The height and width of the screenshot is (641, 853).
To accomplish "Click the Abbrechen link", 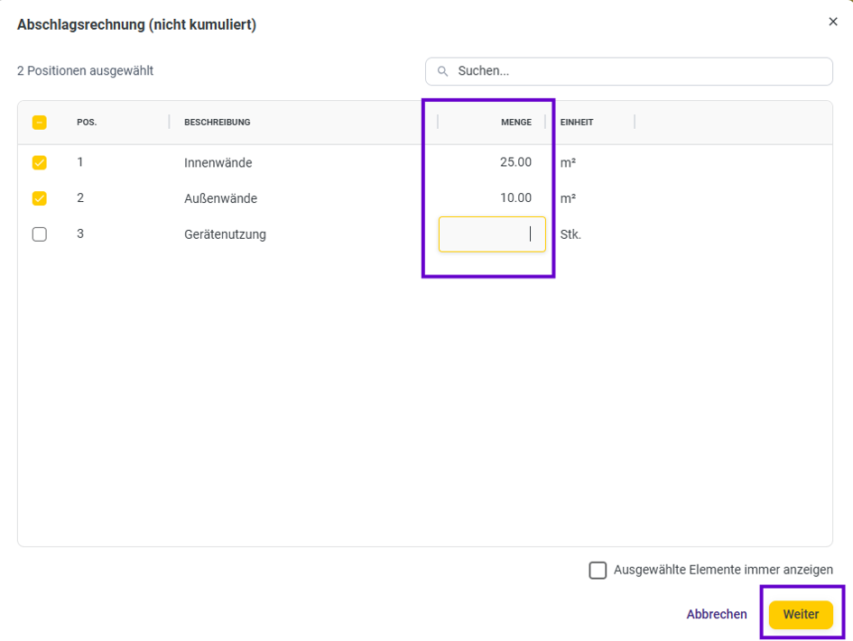I will [717, 614].
